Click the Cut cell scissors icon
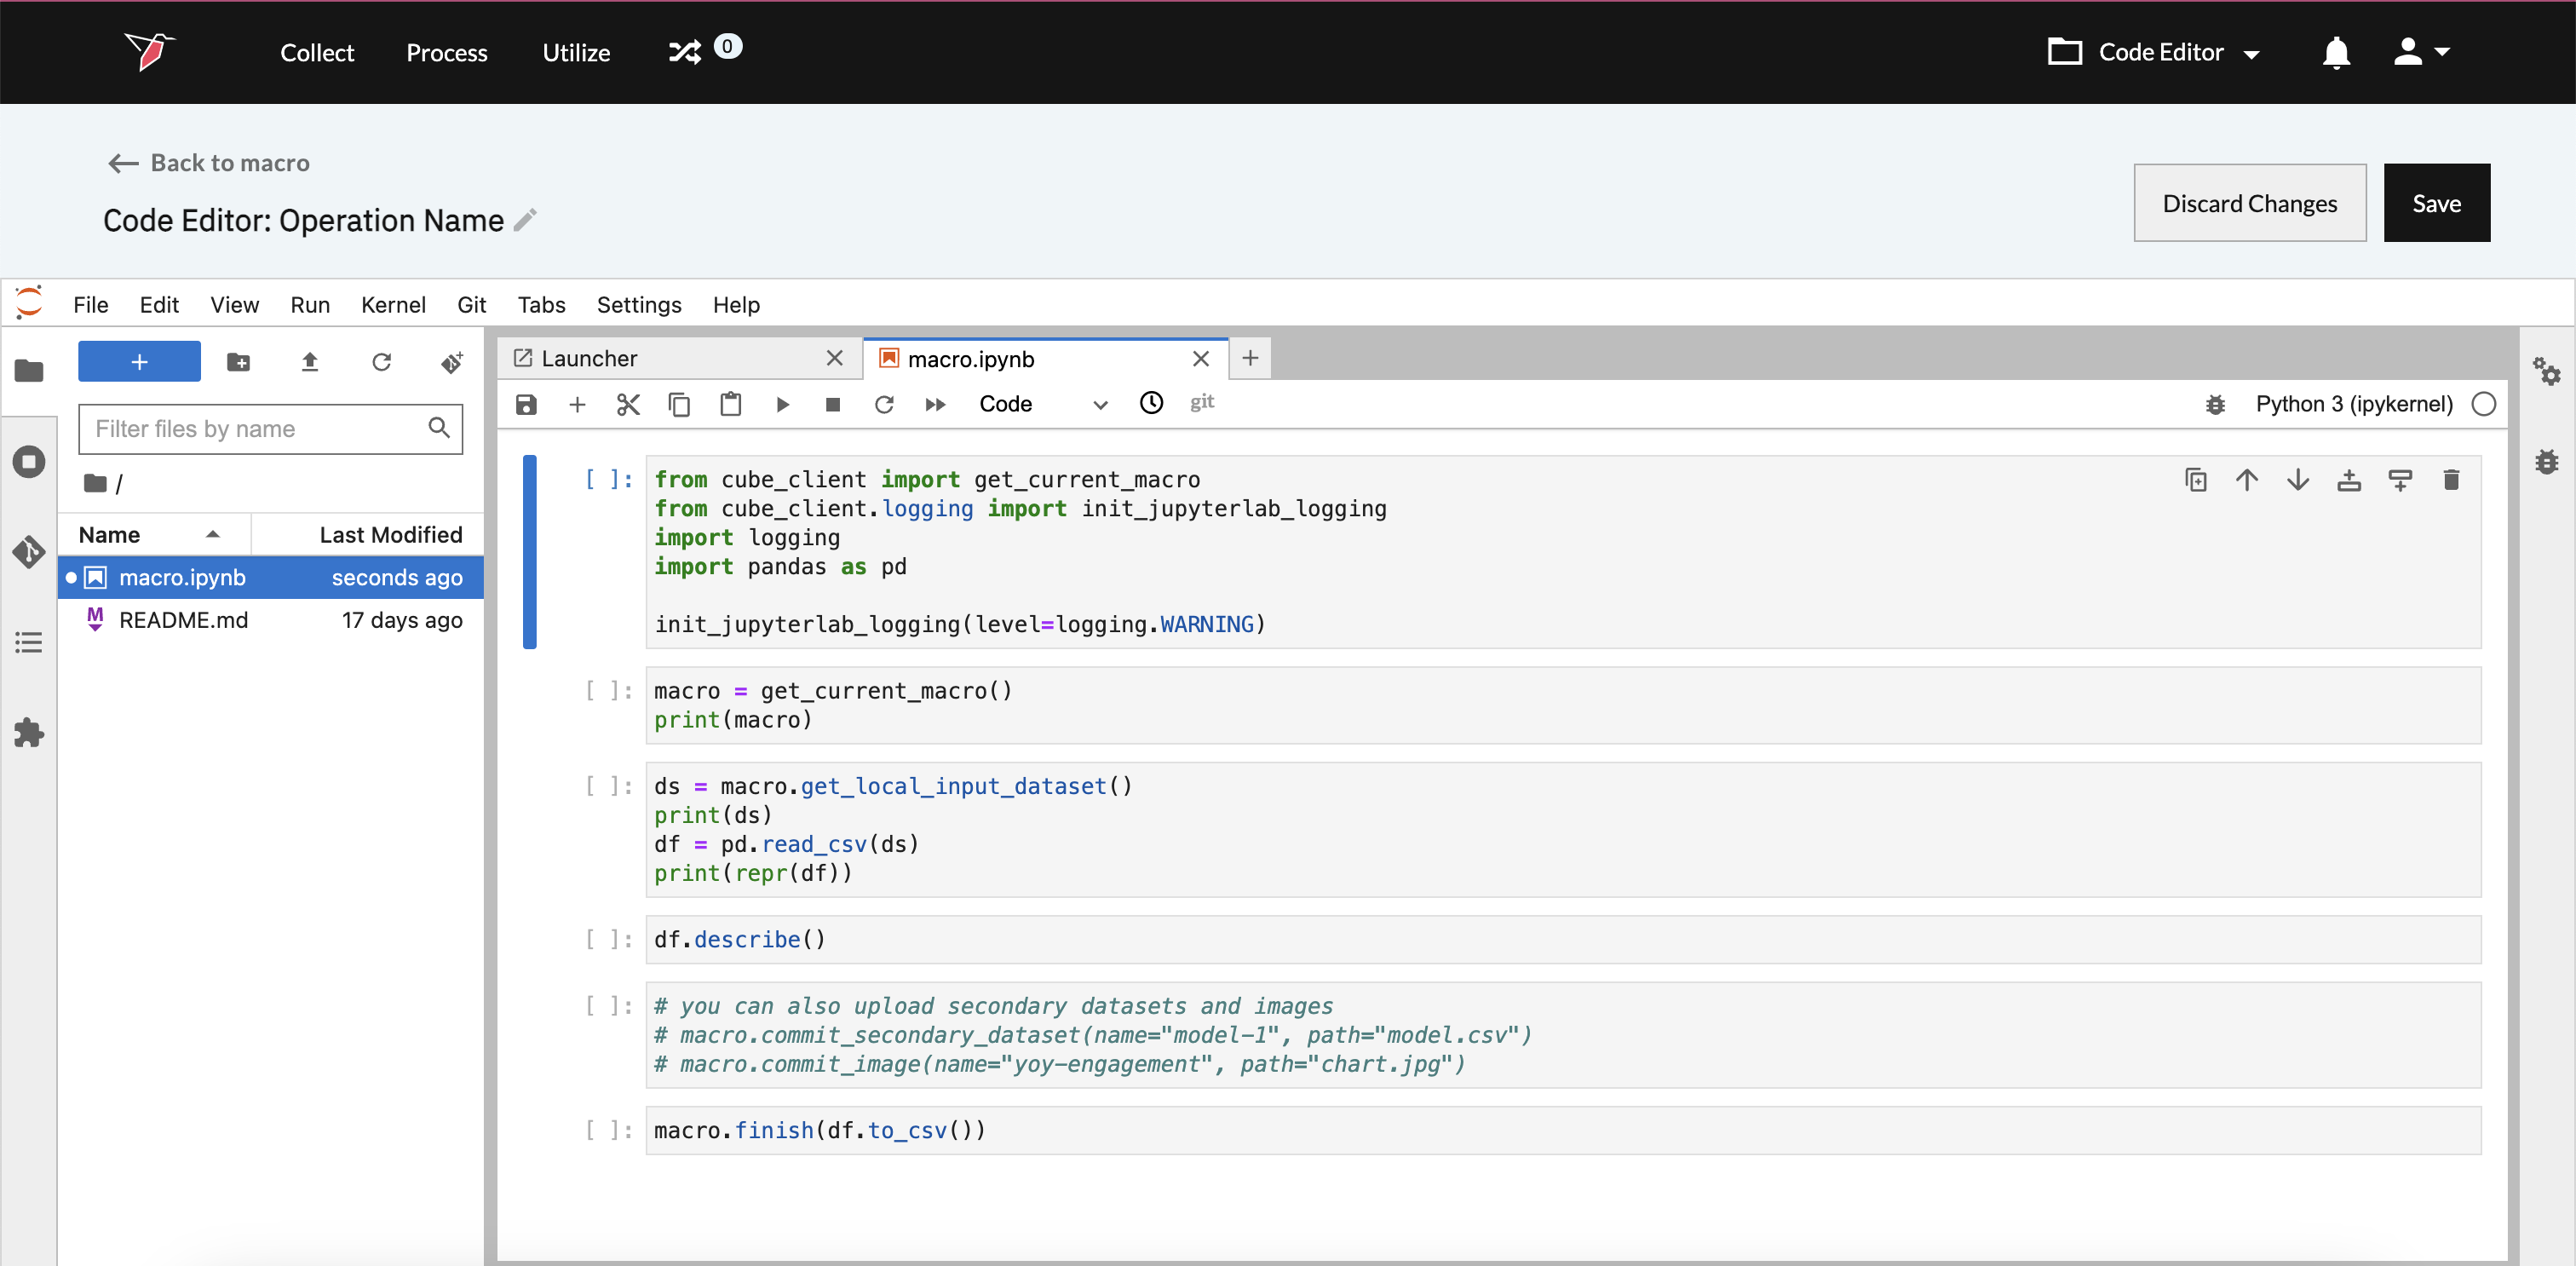The height and width of the screenshot is (1266, 2576). 628,404
